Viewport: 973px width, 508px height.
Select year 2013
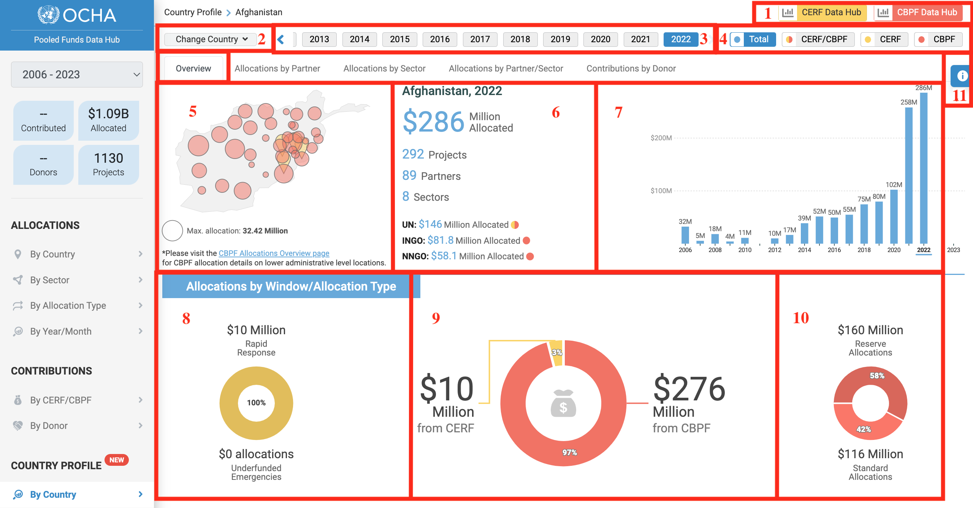tap(319, 39)
